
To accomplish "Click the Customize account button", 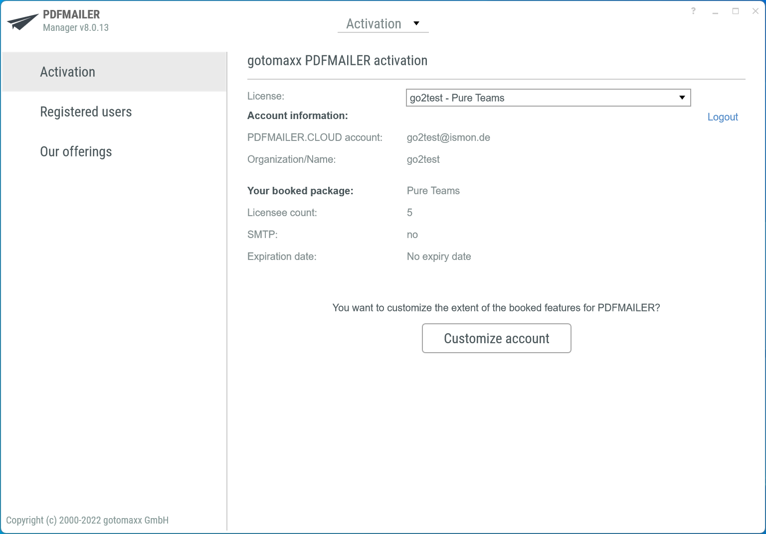I will (496, 338).
